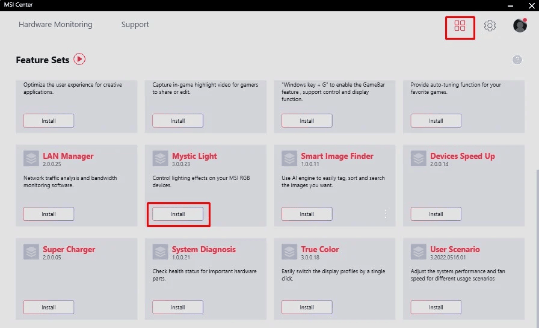Image resolution: width=539 pixels, height=328 pixels.
Task: Install the Super Charger feature
Action: 49,307
